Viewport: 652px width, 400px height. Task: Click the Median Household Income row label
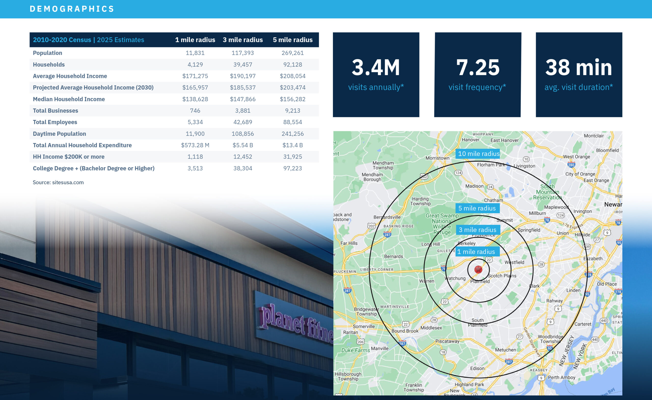coord(69,99)
